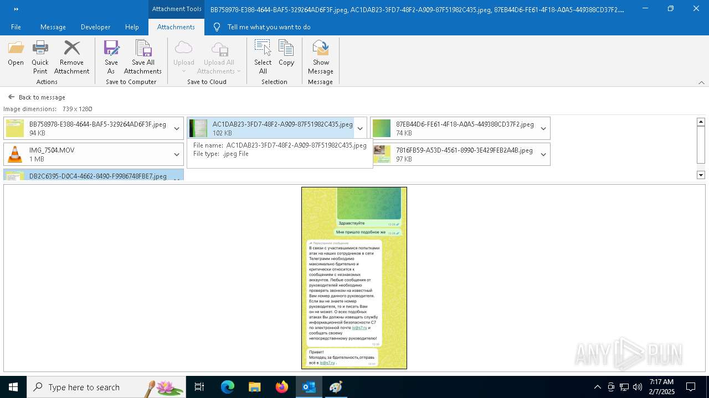709x398 pixels.
Task: Launch Microsoft Edge from taskbar
Action: coord(228,387)
